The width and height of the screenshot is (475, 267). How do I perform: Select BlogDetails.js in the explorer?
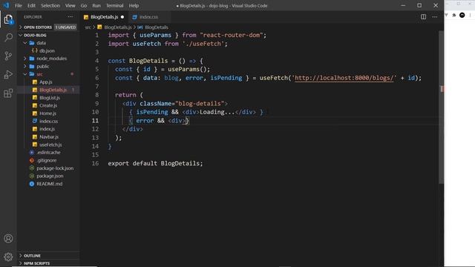pyautogui.click(x=53, y=90)
